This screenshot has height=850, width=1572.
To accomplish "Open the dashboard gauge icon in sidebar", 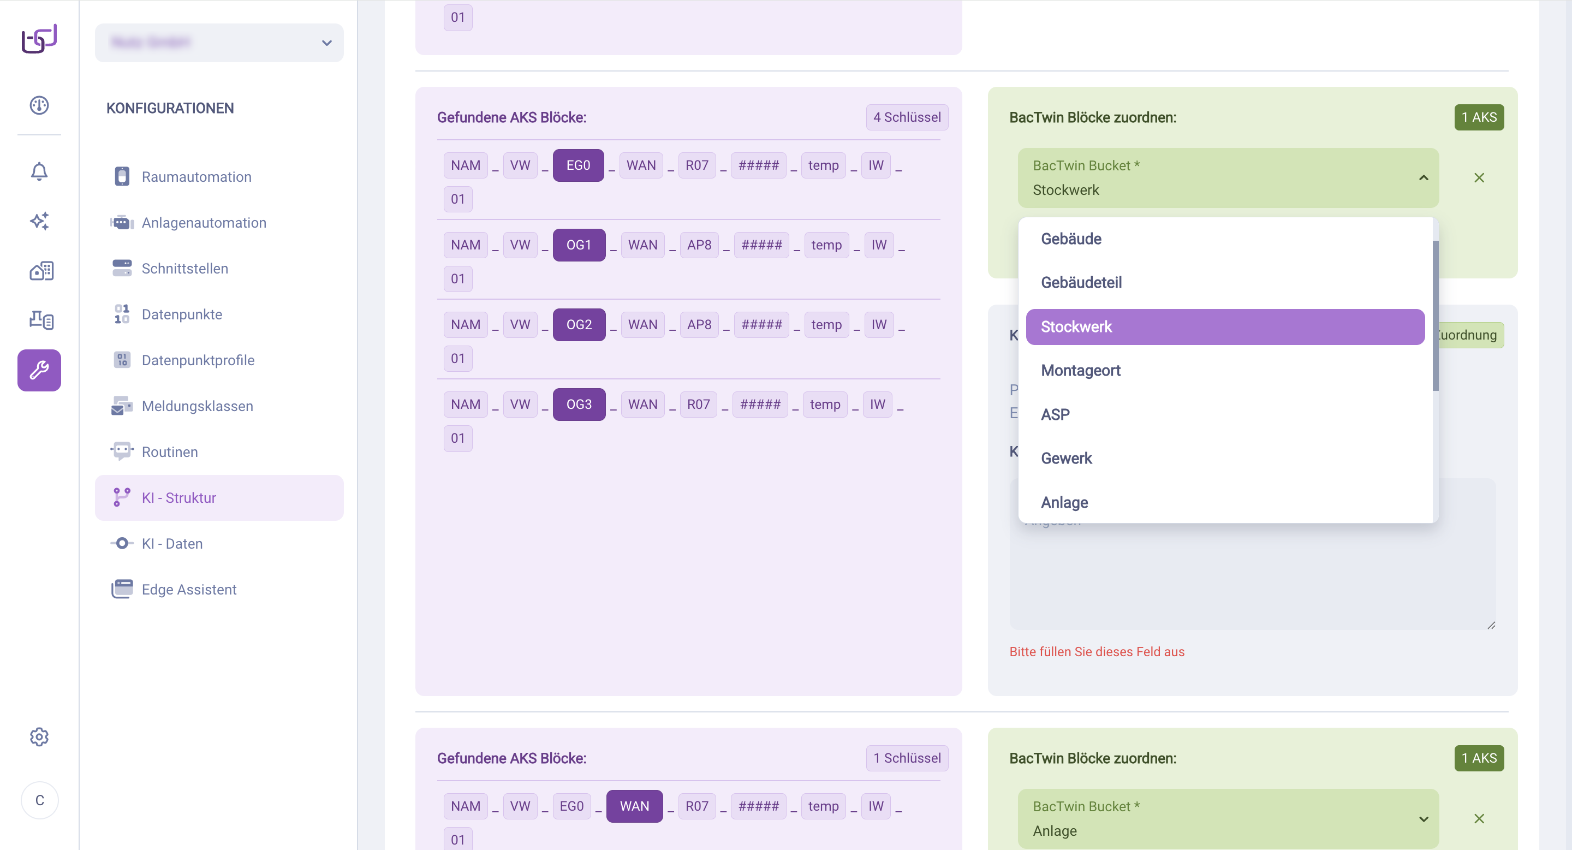I will [x=39, y=105].
